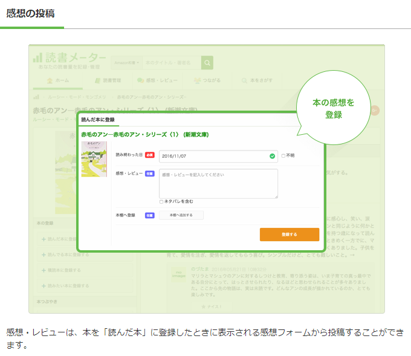Click the 感想の投稿 heading
This screenshot has height=356, width=411.
(30, 13)
